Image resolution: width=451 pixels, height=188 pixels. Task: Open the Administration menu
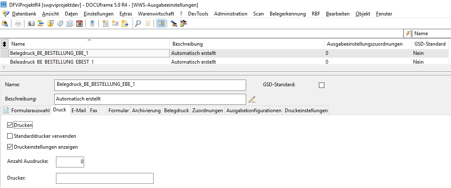pos(231,14)
